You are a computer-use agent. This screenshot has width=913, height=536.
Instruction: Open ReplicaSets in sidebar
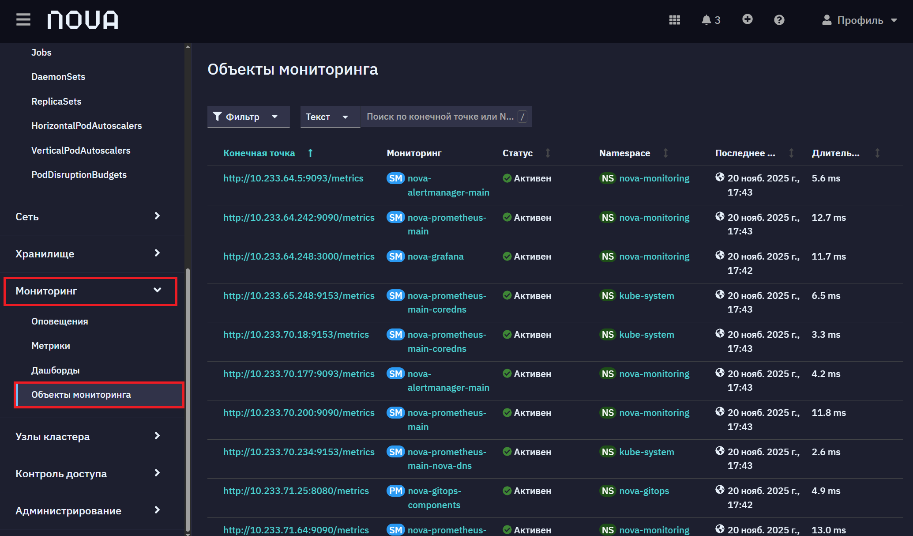56,101
